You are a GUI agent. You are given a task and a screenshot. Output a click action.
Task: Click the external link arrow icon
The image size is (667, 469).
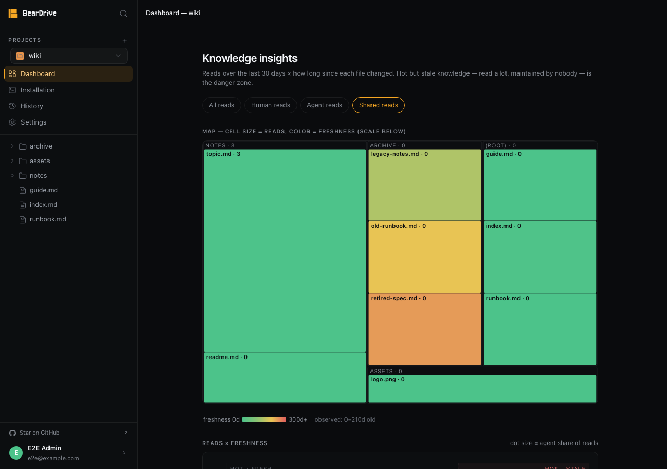pyautogui.click(x=126, y=433)
